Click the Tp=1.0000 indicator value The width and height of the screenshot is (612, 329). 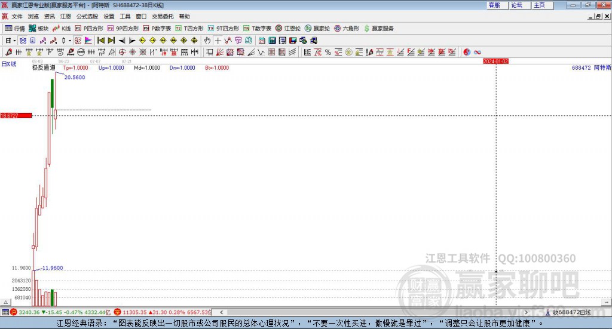coord(76,68)
